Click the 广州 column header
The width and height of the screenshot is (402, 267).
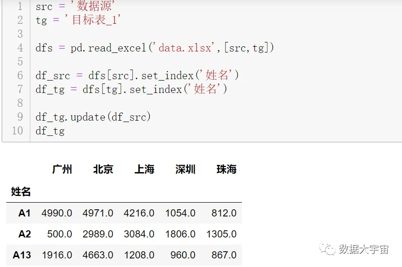click(62, 169)
